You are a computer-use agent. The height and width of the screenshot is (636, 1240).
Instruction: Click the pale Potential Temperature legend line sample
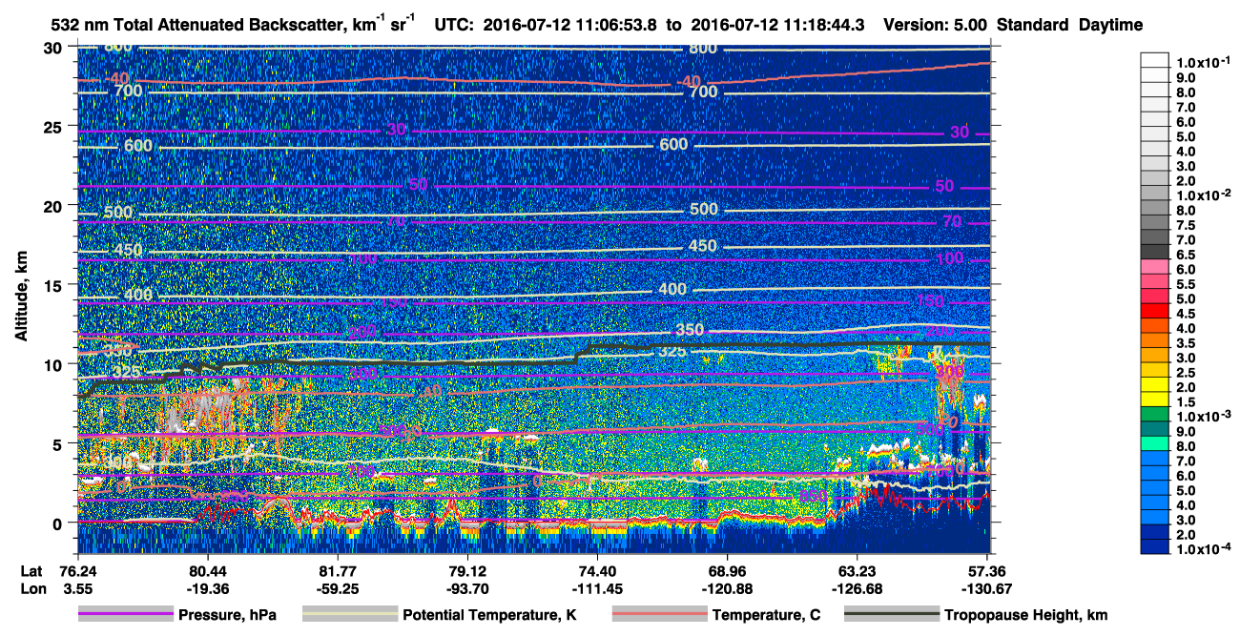click(x=350, y=615)
